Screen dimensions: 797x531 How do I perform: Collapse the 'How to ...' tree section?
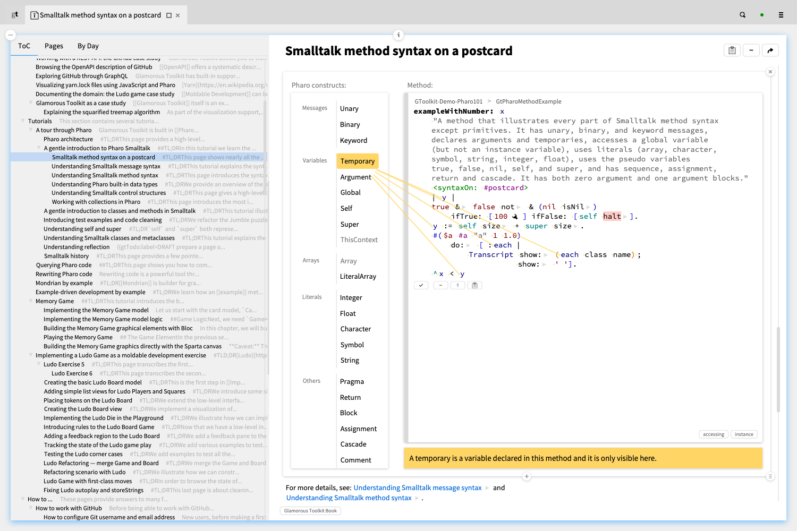[23, 499]
